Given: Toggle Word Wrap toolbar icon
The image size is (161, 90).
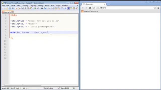Looking at the screenshot, I should point(62,8).
